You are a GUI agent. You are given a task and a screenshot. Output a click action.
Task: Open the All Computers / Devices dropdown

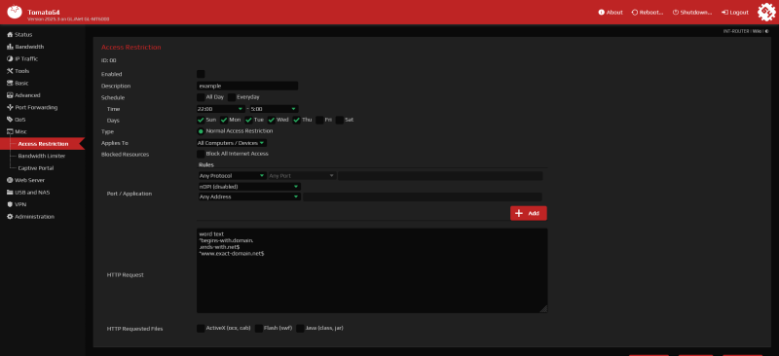232,143
